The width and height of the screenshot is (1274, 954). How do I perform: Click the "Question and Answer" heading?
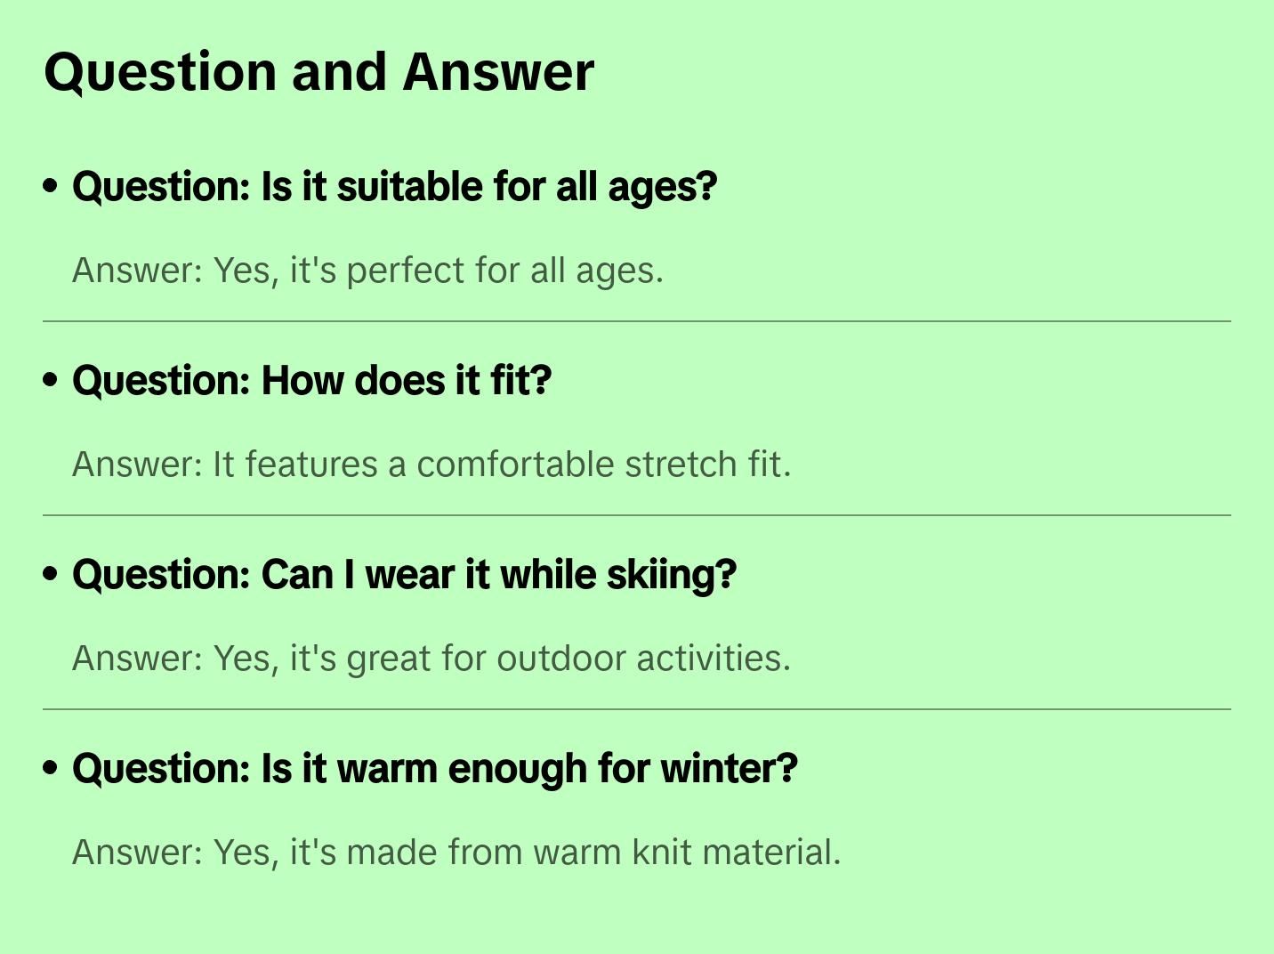tap(318, 72)
